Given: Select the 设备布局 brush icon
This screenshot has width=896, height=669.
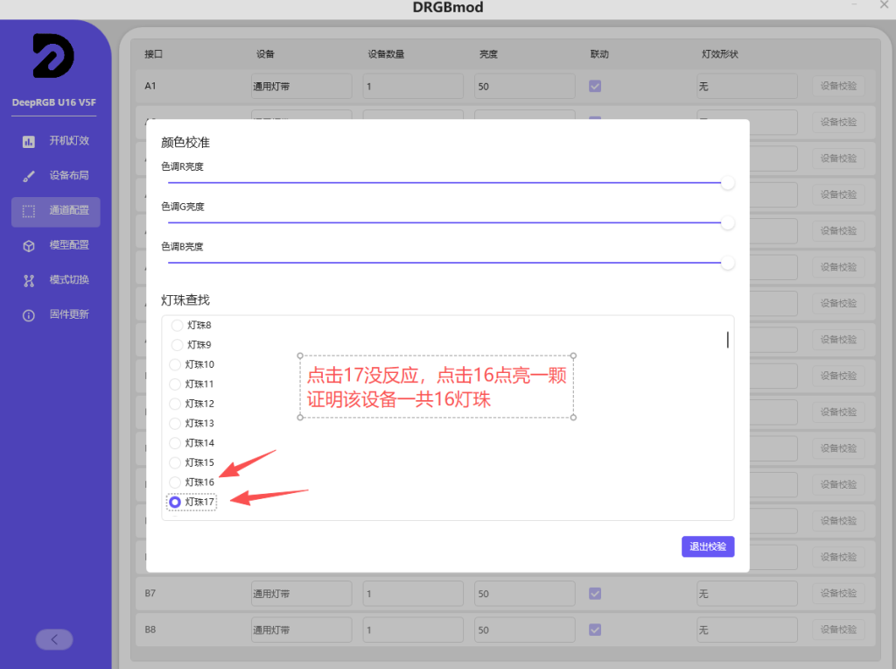Looking at the screenshot, I should (29, 176).
